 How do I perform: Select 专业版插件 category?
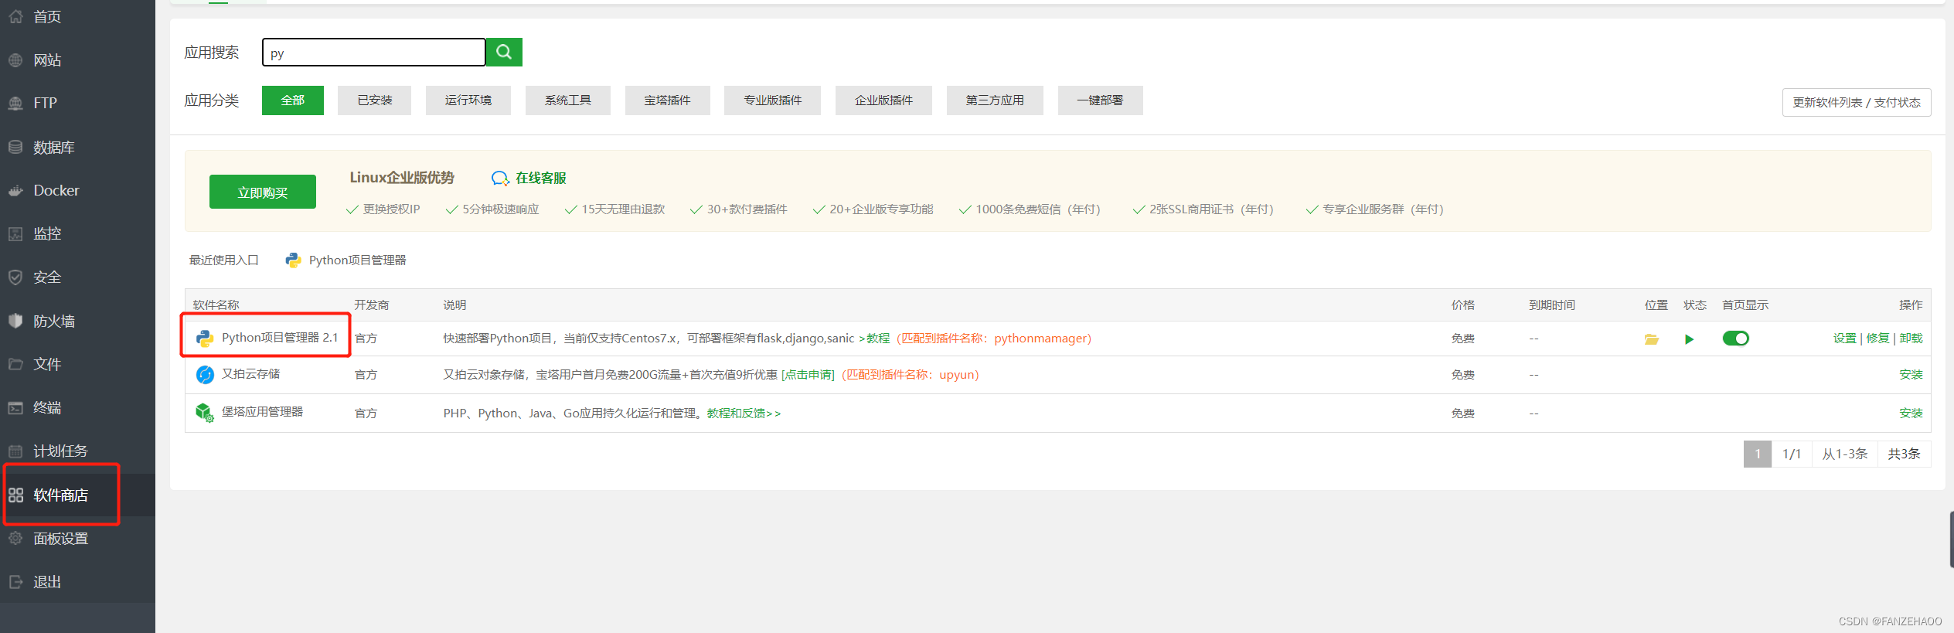[x=773, y=100]
